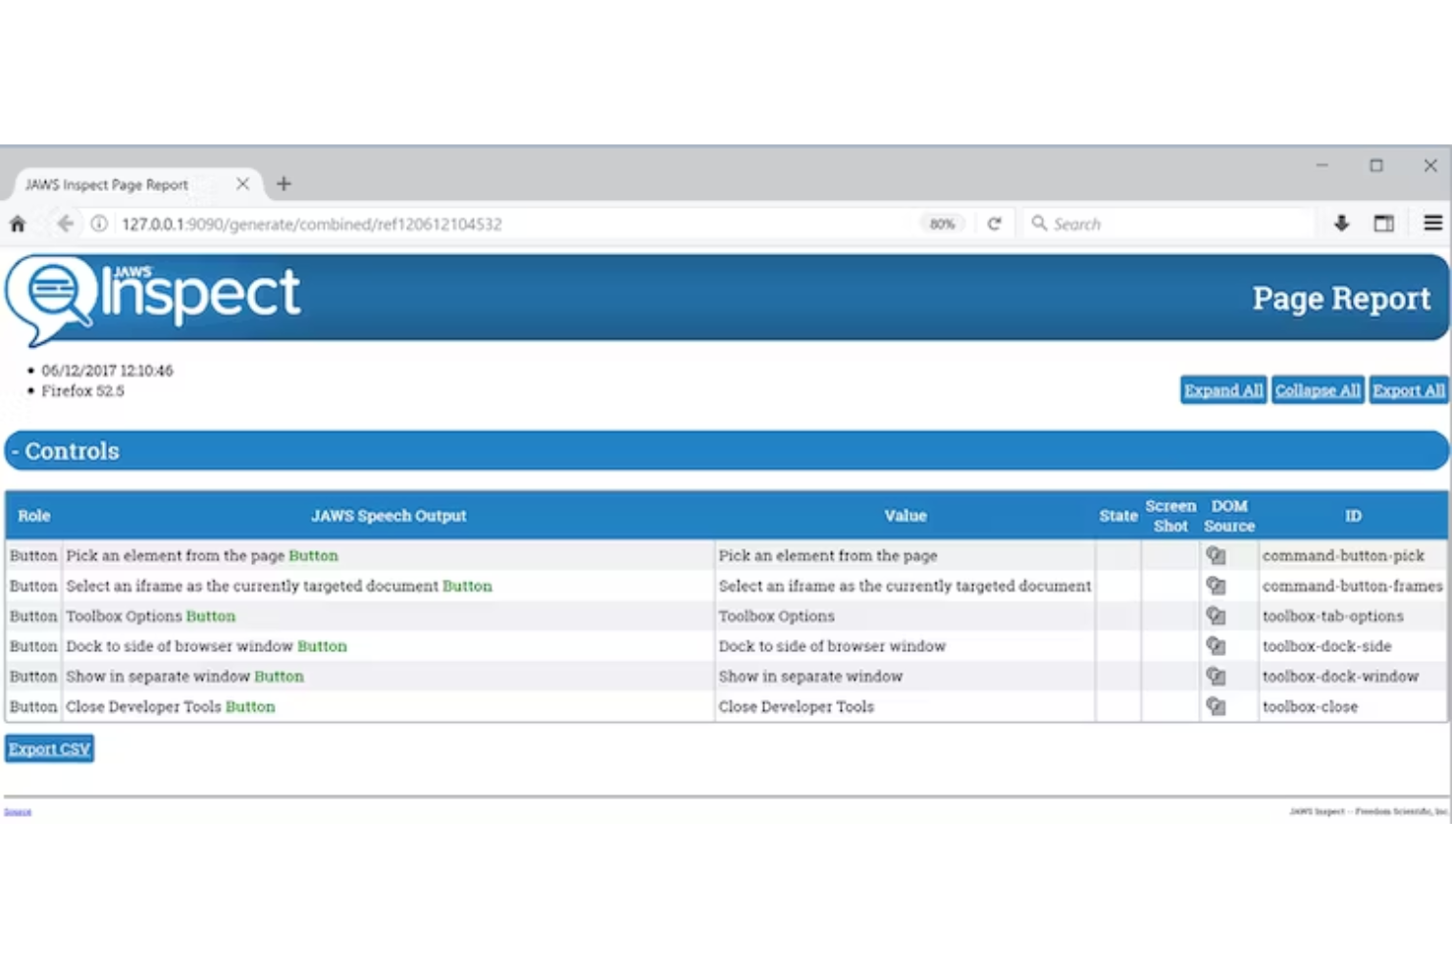The image size is (1452, 968).
Task: Focus the browser Search field
Action: 1167,224
